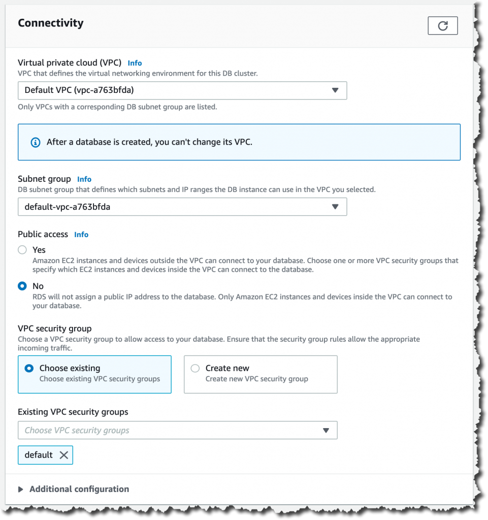This screenshot has width=488, height=520.
Task: Select Yes for Public access
Action: coord(22,250)
